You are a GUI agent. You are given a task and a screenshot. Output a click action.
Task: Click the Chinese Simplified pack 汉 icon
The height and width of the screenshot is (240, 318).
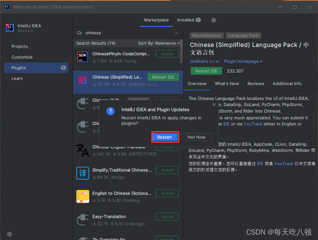pos(83,81)
